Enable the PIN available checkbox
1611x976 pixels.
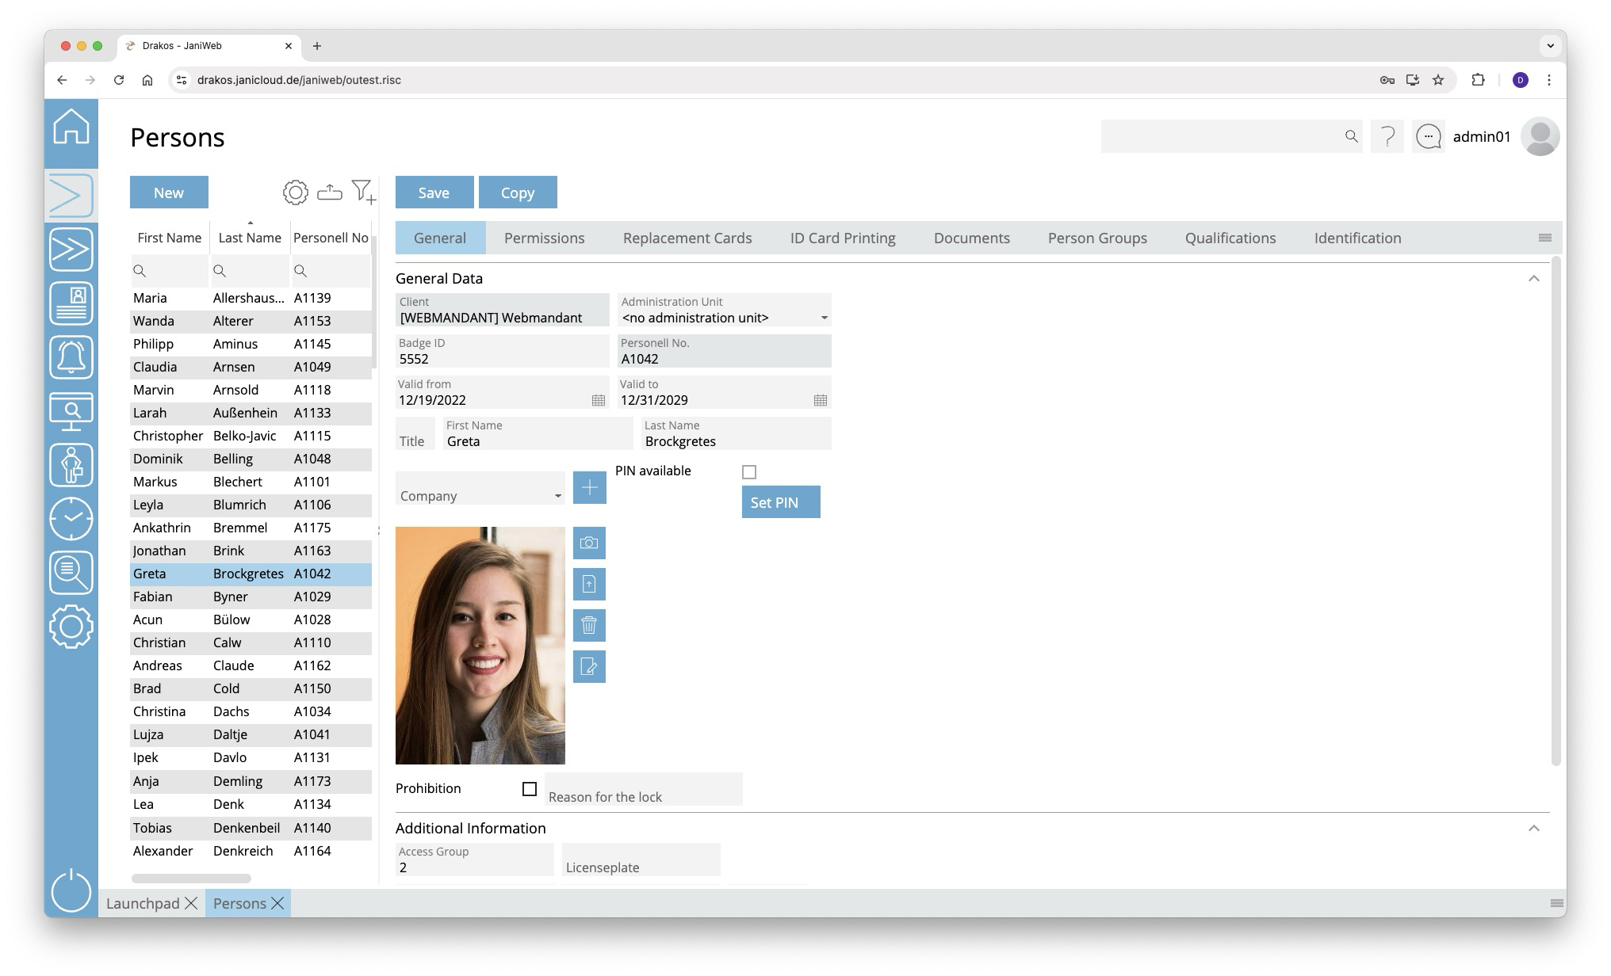click(x=749, y=472)
